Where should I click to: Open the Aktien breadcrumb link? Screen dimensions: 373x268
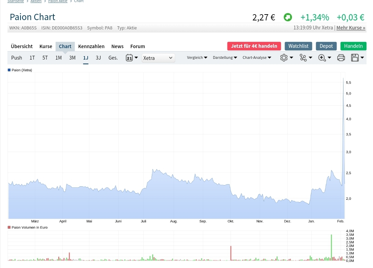[36, 1]
